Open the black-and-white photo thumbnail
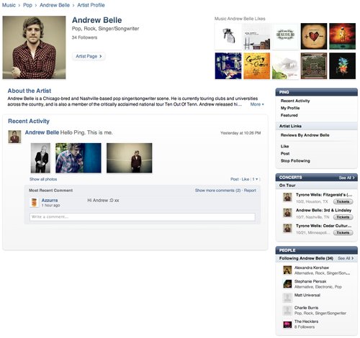This screenshot has width=360, height=338. point(40,157)
